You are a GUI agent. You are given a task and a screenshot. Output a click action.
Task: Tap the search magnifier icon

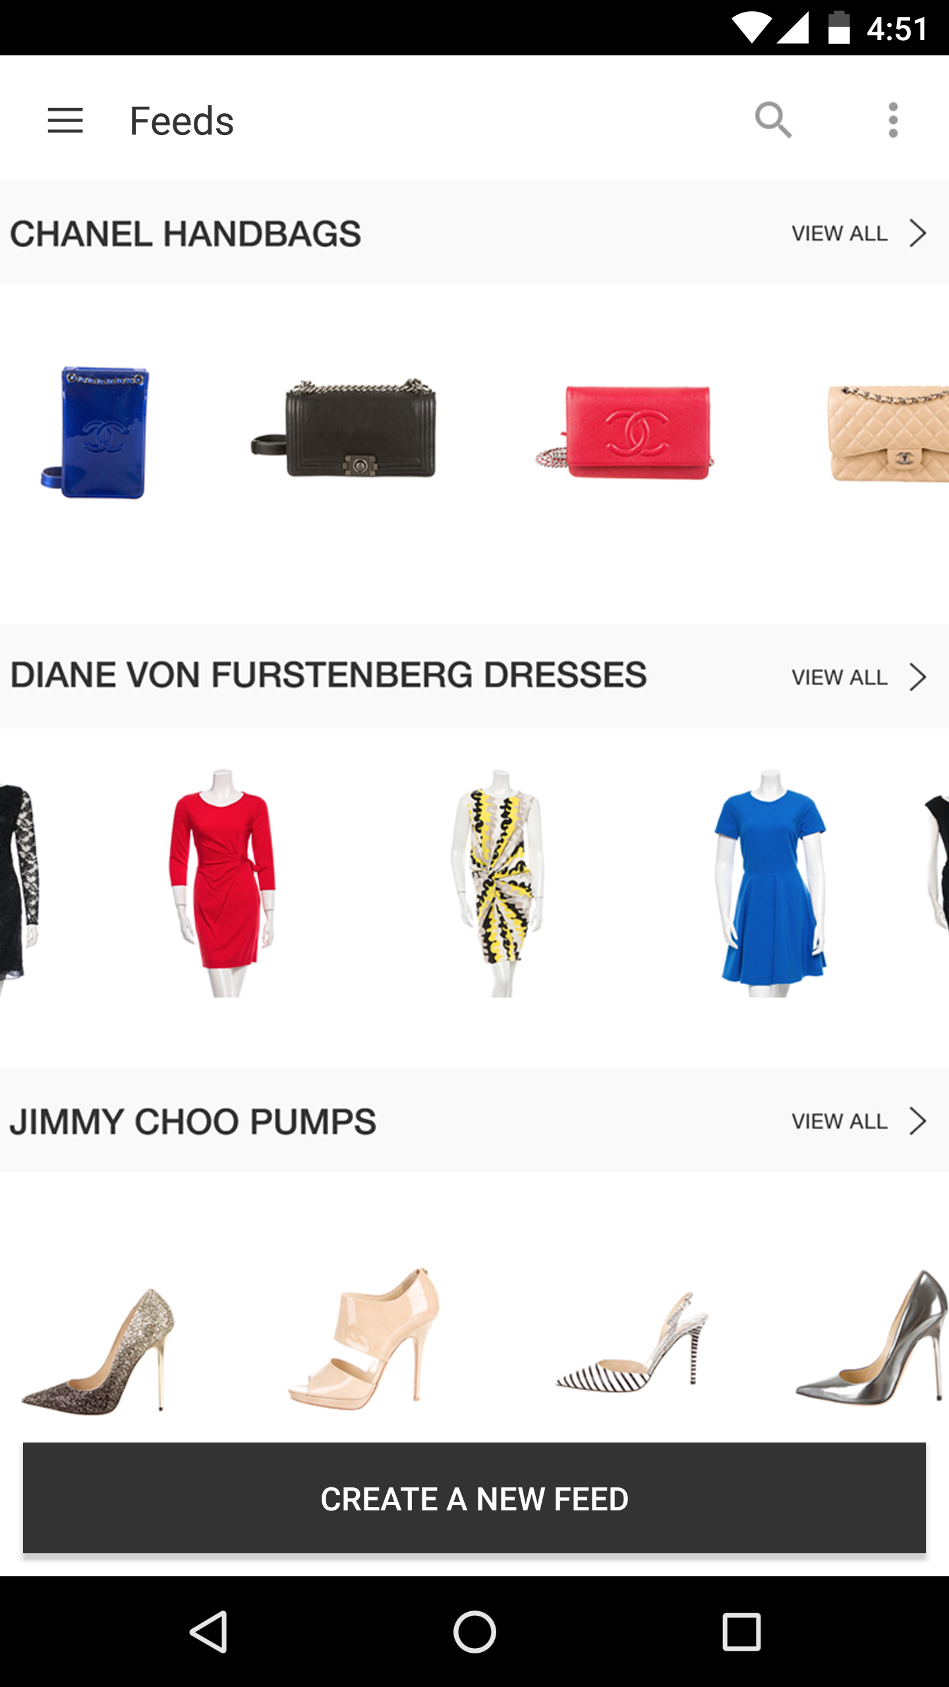tap(773, 121)
